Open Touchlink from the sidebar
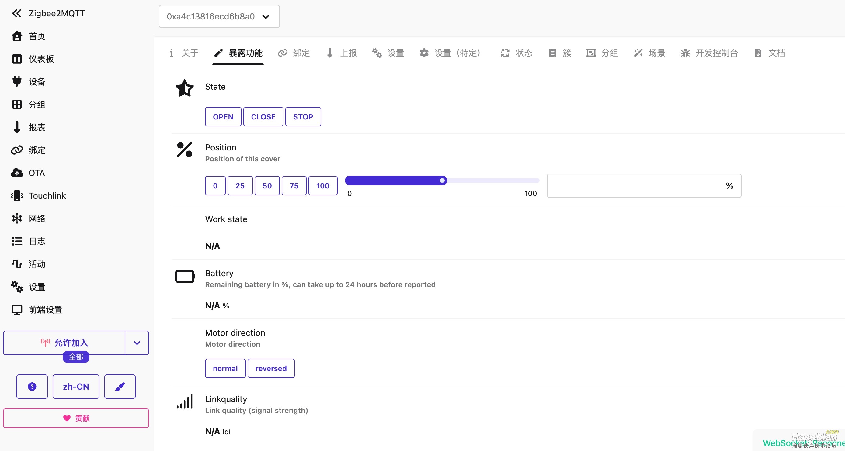Image resolution: width=845 pixels, height=451 pixels. point(17,196)
